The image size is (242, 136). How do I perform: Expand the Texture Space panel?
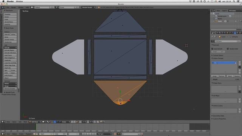[217, 55]
